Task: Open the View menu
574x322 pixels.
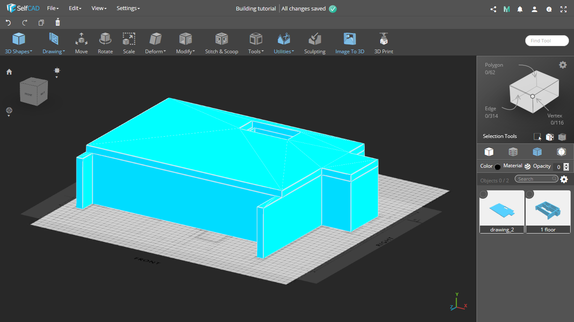Action: [x=99, y=8]
